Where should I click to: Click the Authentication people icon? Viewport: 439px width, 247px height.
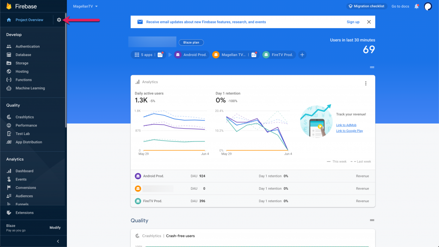click(x=9, y=46)
